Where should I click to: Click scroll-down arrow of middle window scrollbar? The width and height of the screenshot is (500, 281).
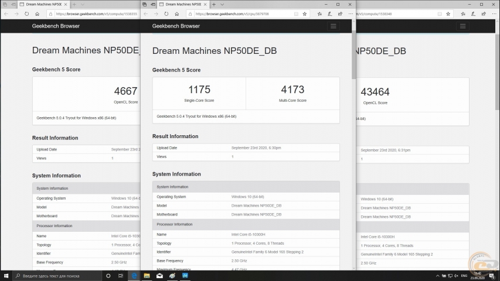coord(353,268)
